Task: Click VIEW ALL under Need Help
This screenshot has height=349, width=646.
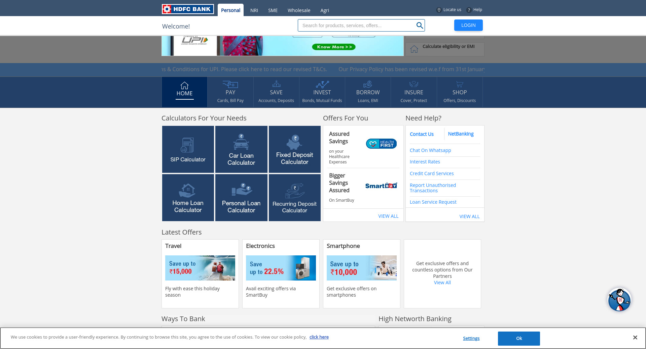Action: [x=469, y=216]
